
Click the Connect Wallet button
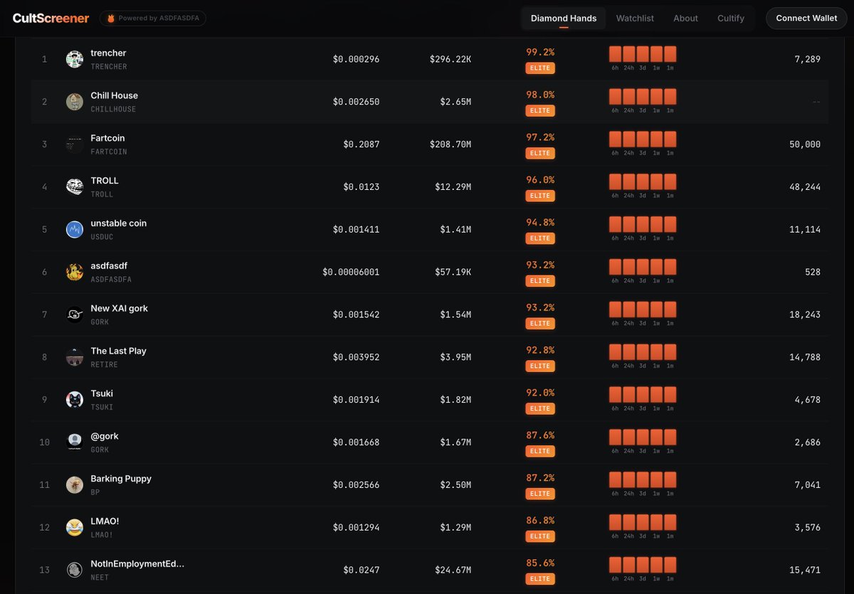tap(806, 18)
